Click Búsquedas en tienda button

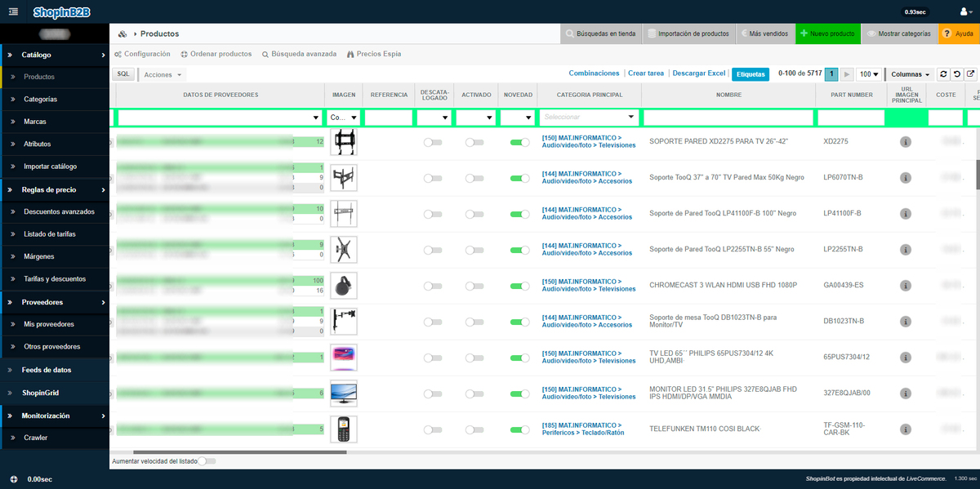pyautogui.click(x=600, y=33)
